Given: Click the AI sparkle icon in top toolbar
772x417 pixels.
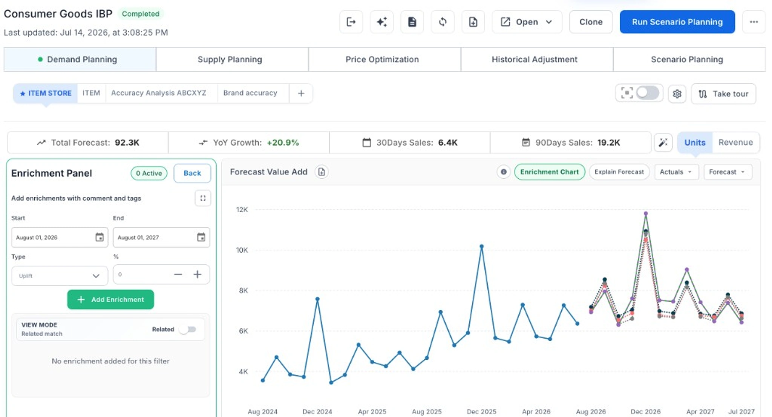Looking at the screenshot, I should [x=381, y=22].
